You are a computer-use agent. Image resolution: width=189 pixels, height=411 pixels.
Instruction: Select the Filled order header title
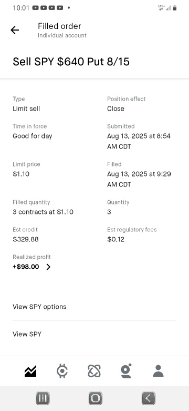(59, 26)
